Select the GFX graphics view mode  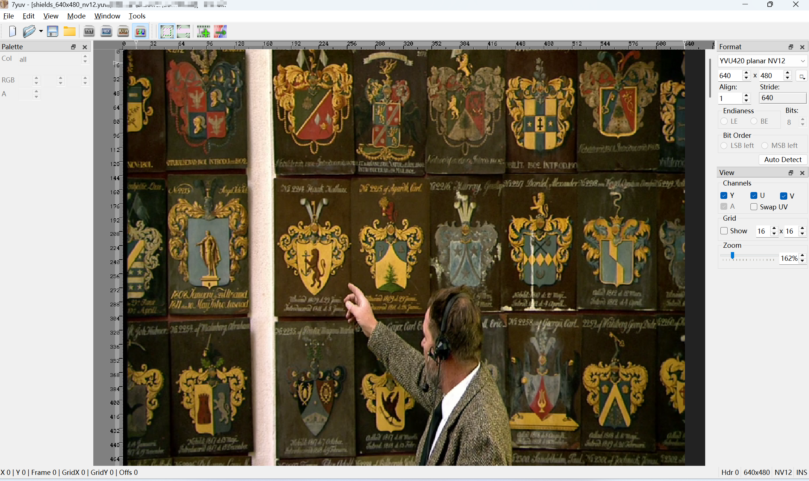[x=141, y=31]
